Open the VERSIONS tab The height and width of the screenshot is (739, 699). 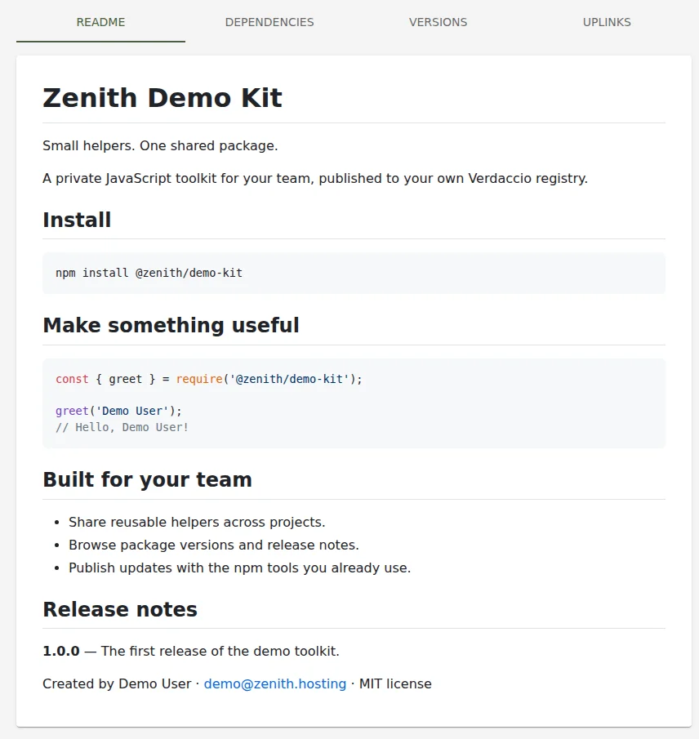pyautogui.click(x=438, y=22)
